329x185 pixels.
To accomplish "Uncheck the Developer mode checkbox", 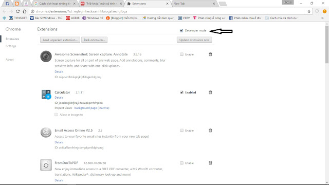I will pos(181,31).
